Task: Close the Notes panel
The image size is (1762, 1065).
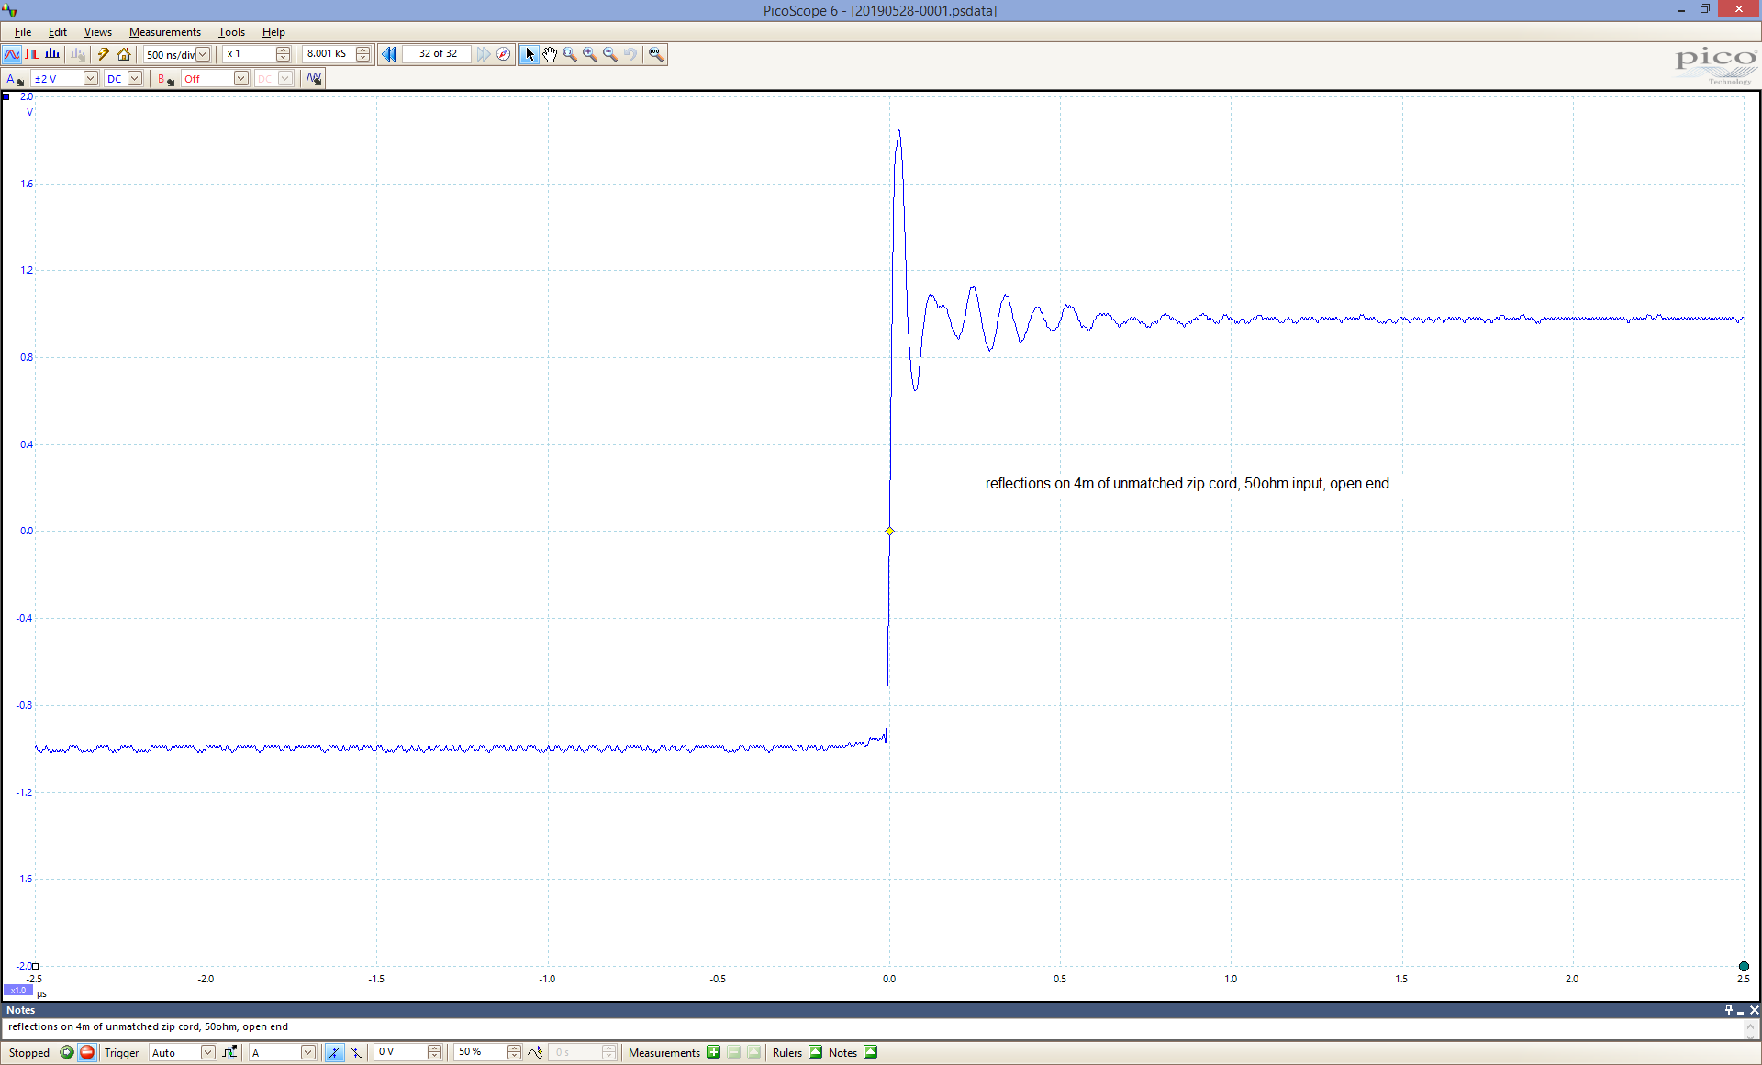Action: (1754, 1010)
